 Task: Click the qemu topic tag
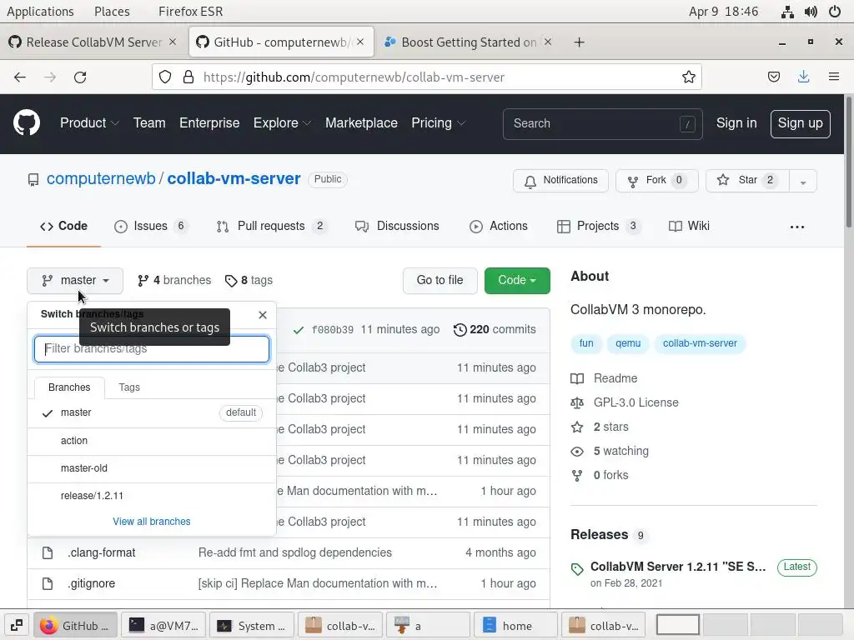point(628,344)
